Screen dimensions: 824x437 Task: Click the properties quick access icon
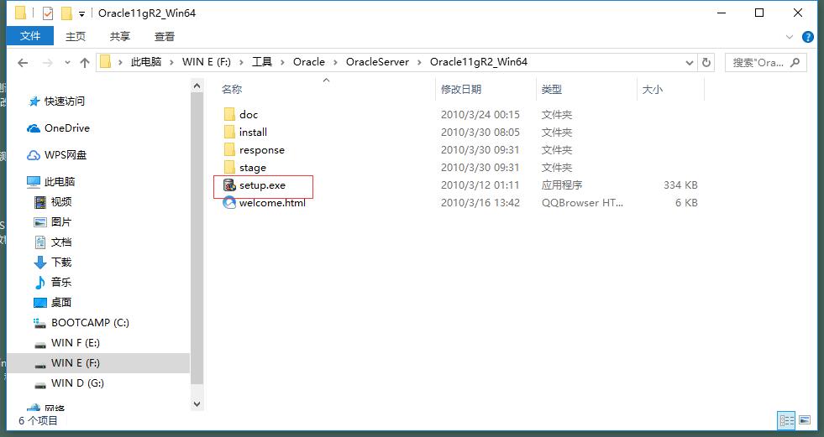pyautogui.click(x=48, y=13)
